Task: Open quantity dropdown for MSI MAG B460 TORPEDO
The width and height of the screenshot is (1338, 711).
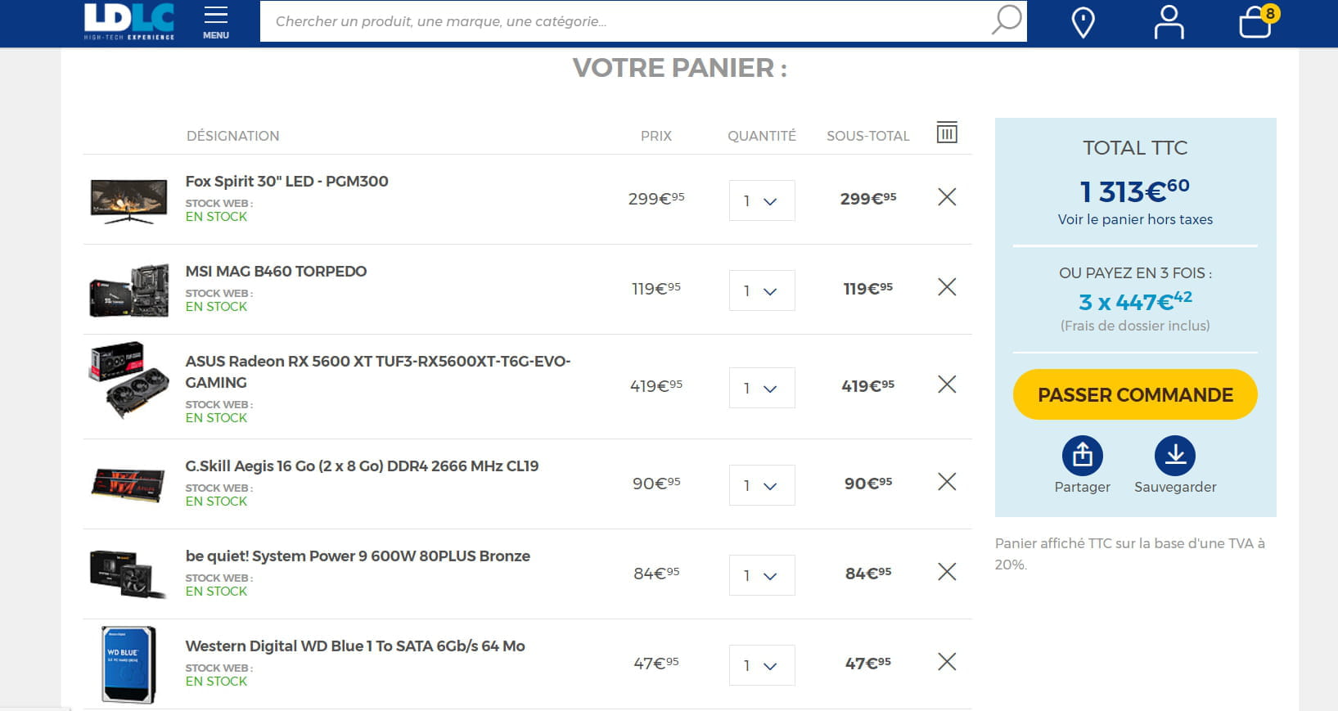Action: coord(762,290)
